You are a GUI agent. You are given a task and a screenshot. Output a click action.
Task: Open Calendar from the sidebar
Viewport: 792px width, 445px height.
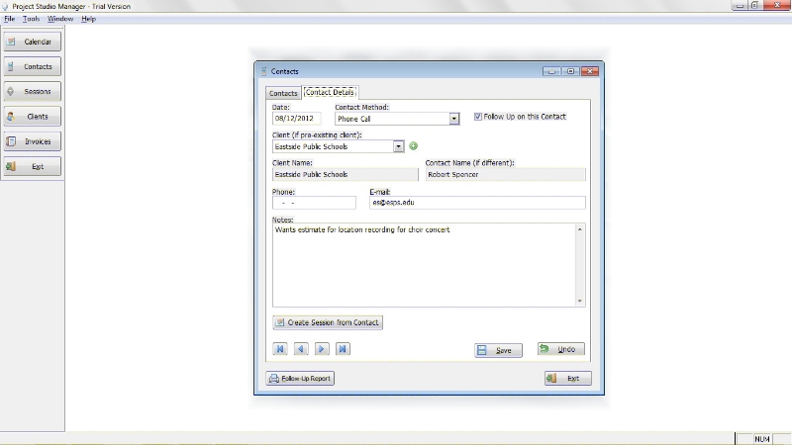33,42
